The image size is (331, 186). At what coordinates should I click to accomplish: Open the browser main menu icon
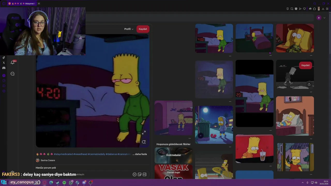(327, 9)
